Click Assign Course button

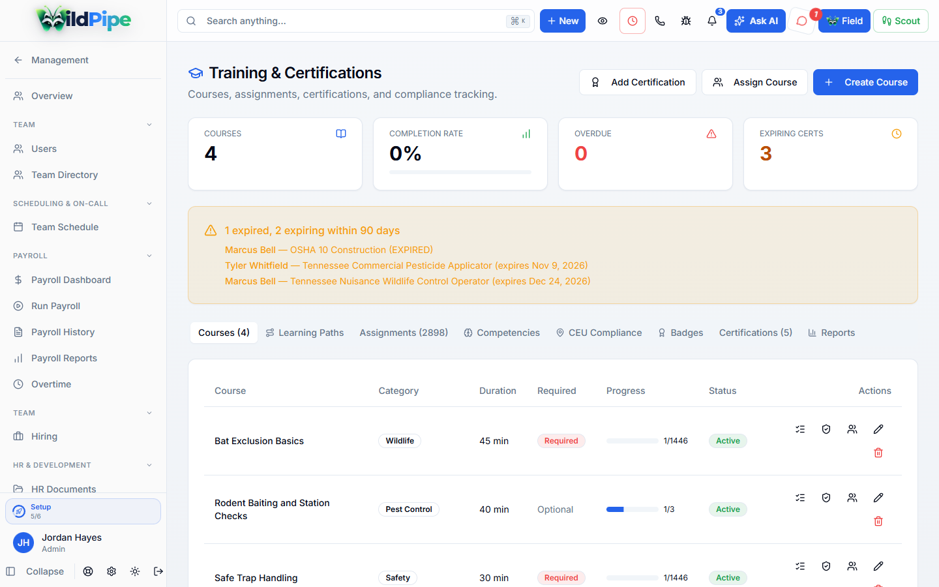coord(754,82)
